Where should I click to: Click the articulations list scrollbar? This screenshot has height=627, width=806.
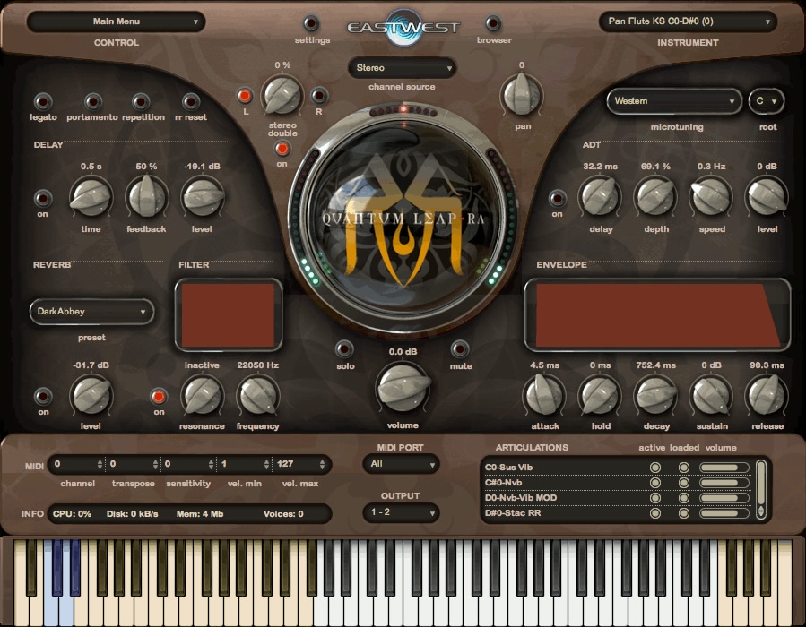click(x=761, y=490)
